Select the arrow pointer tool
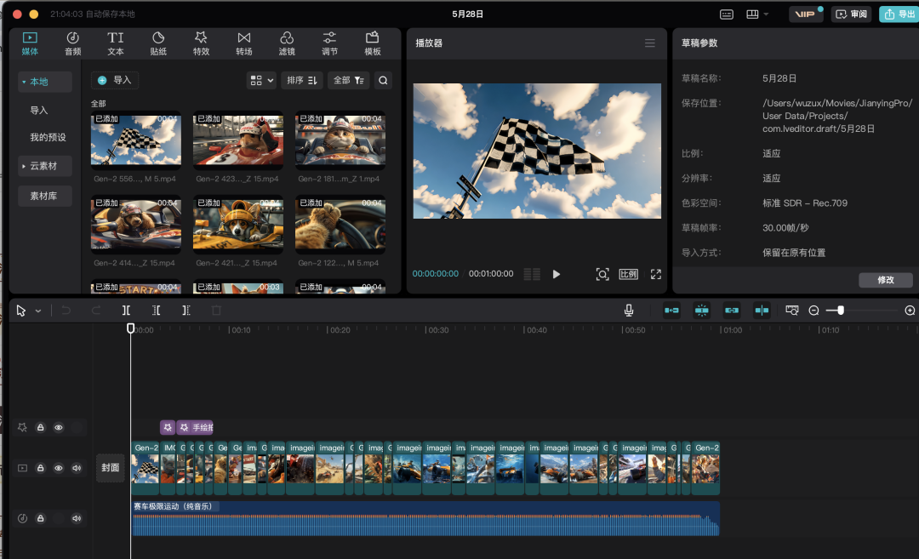The height and width of the screenshot is (559, 919). coord(20,311)
